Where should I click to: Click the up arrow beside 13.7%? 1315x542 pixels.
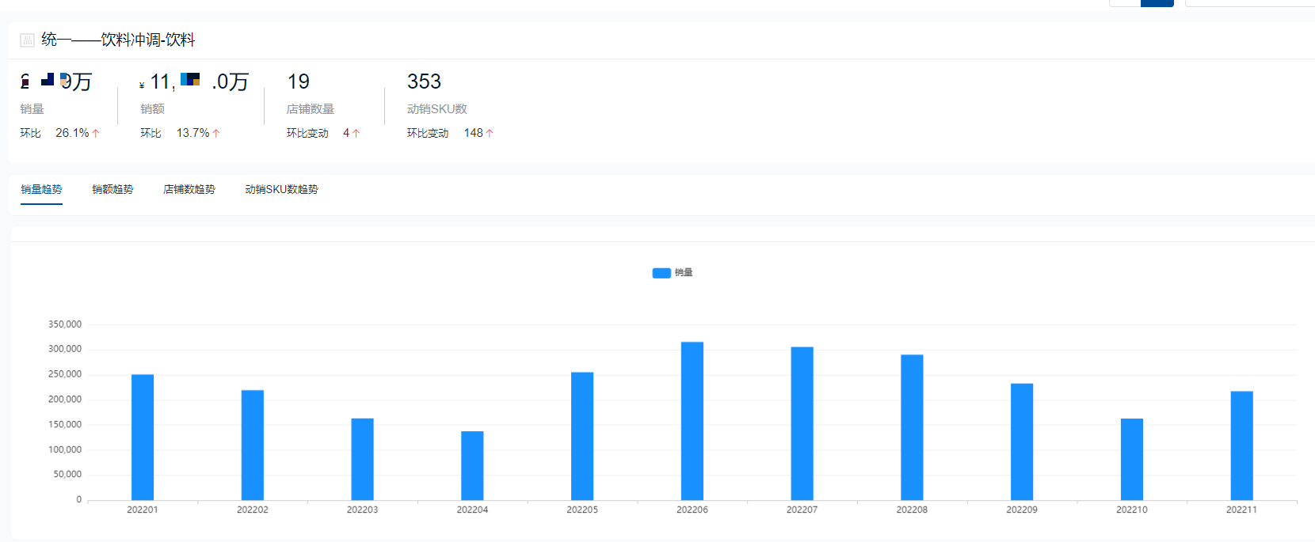pyautogui.click(x=216, y=133)
